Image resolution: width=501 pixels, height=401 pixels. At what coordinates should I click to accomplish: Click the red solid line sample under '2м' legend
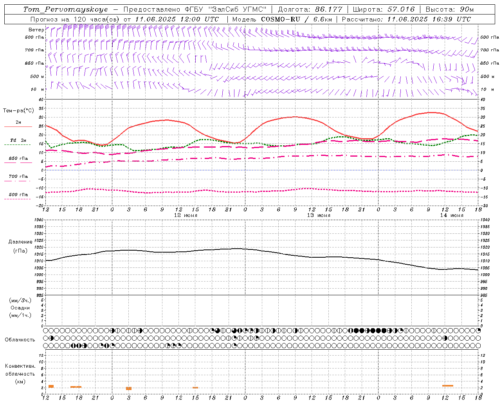click(18, 126)
